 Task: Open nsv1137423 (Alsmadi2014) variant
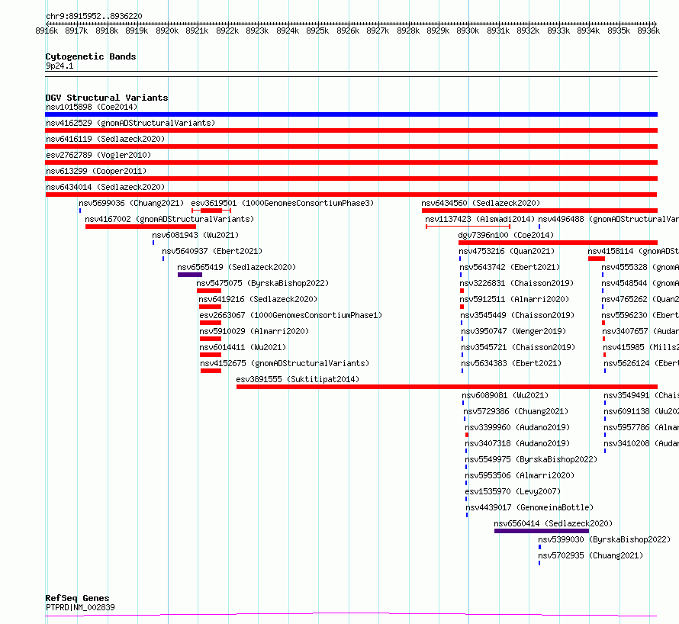[480, 219]
